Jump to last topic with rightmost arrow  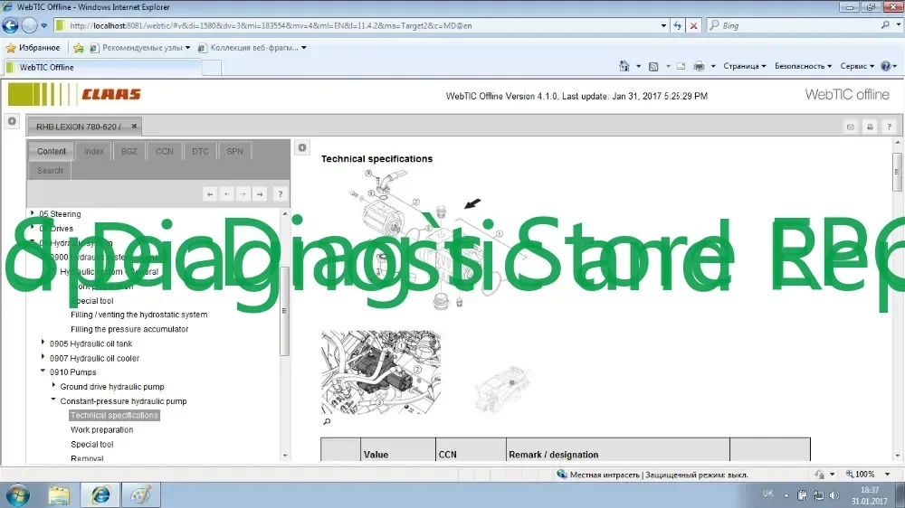point(260,194)
